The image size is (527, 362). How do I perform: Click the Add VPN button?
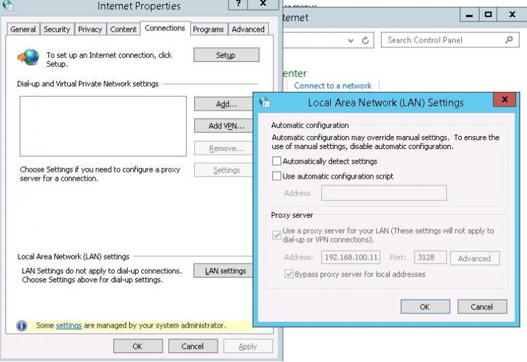click(x=226, y=126)
